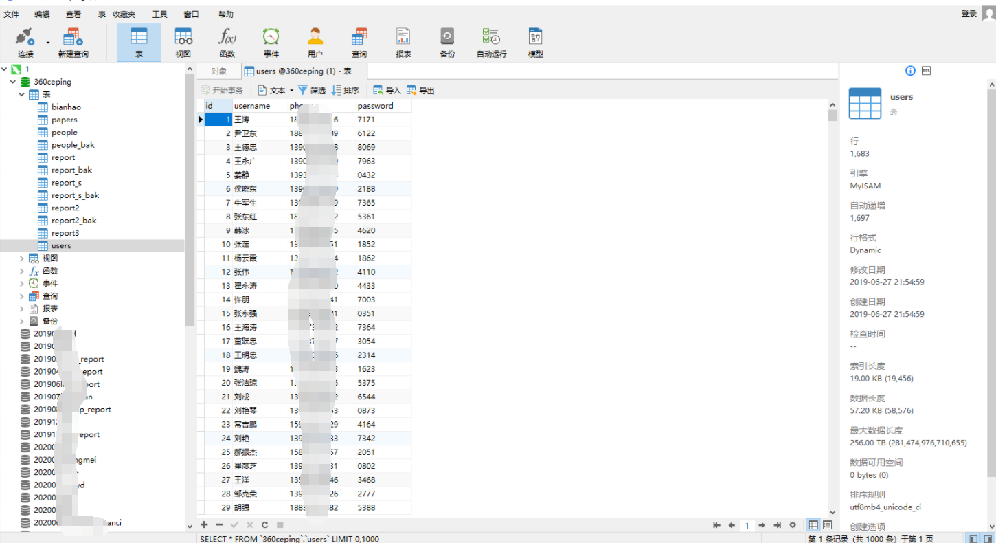The height and width of the screenshot is (543, 996).
Task: Click the plus icon to add a record
Action: pos(204,525)
